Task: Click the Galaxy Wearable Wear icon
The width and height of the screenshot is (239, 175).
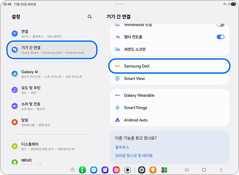Action: coord(117,95)
